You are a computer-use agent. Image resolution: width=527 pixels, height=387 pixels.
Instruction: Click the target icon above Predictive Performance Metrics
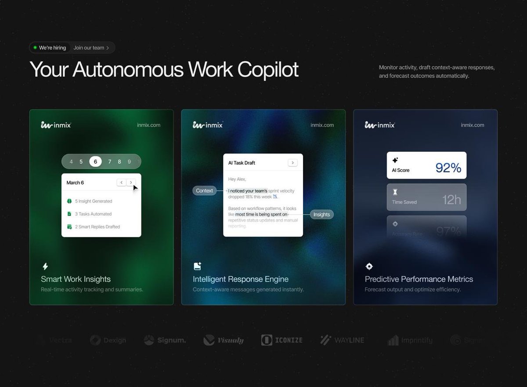pyautogui.click(x=369, y=266)
